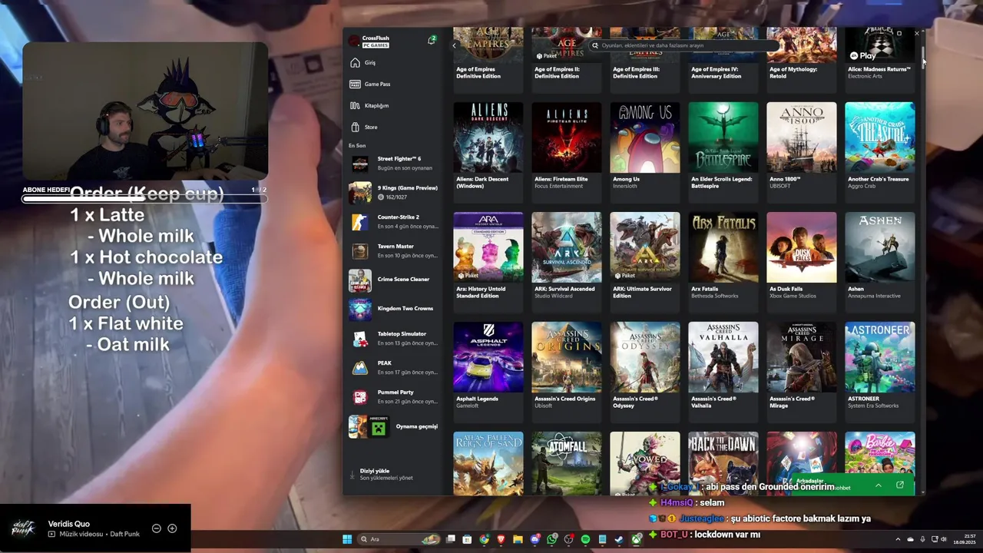Viewport: 983px width, 553px height.
Task: Open the CrossFlush profile avatar
Action: [354, 41]
